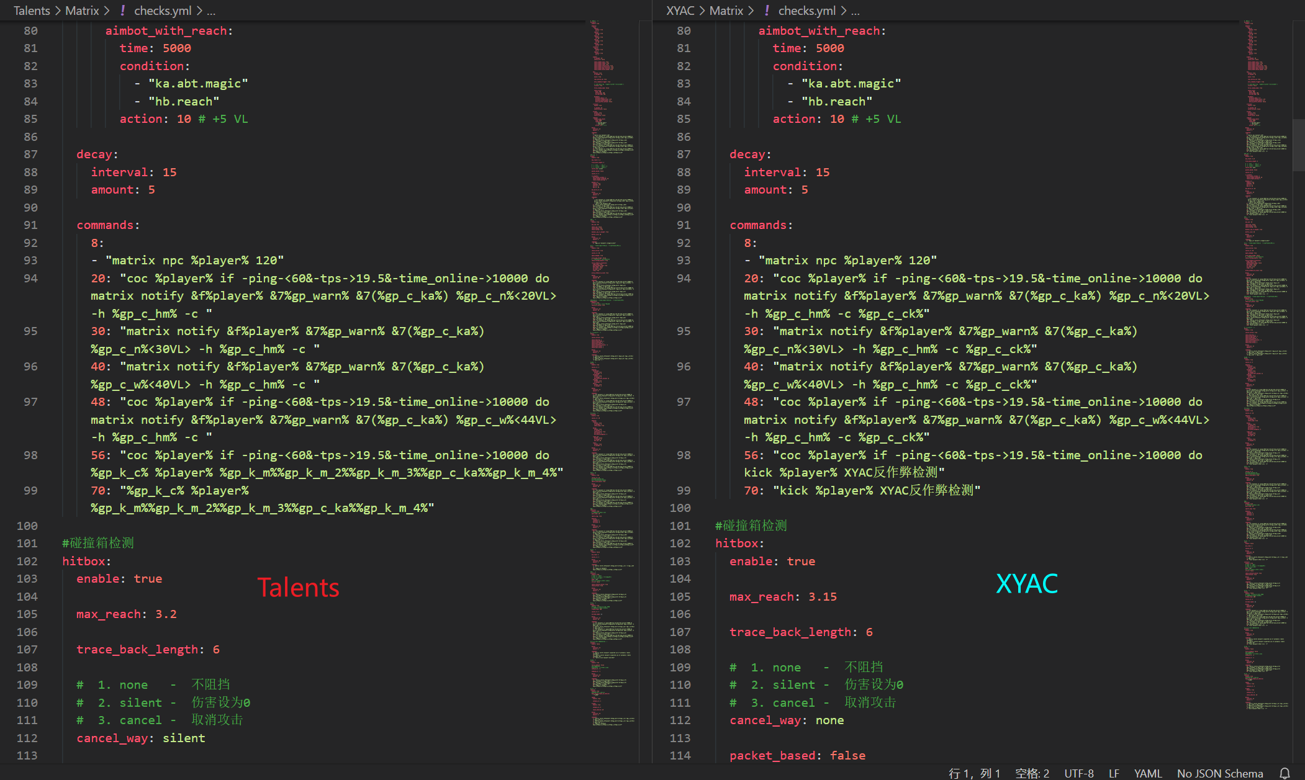This screenshot has width=1305, height=780.
Task: Open Matrix breadcrumb in the left editor
Action: click(82, 11)
